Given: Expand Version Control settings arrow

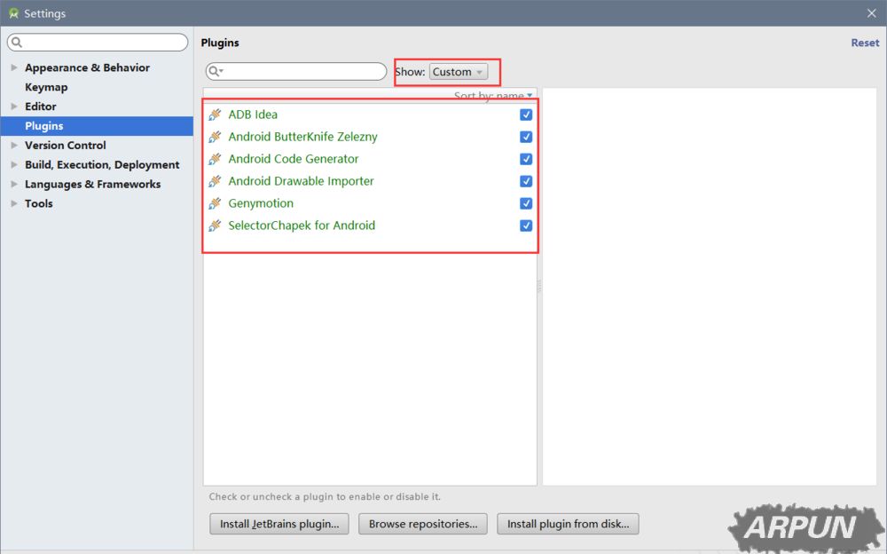Looking at the screenshot, I should click(x=14, y=145).
